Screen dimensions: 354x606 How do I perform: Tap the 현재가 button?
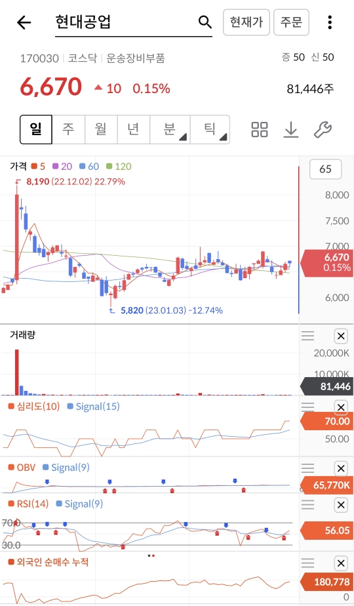coord(246,22)
